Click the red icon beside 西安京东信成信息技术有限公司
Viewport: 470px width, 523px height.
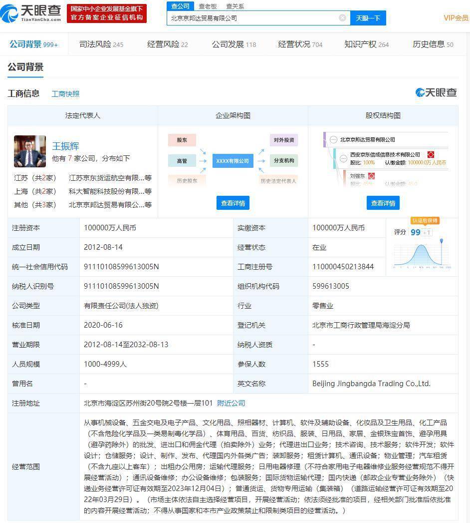point(431,155)
